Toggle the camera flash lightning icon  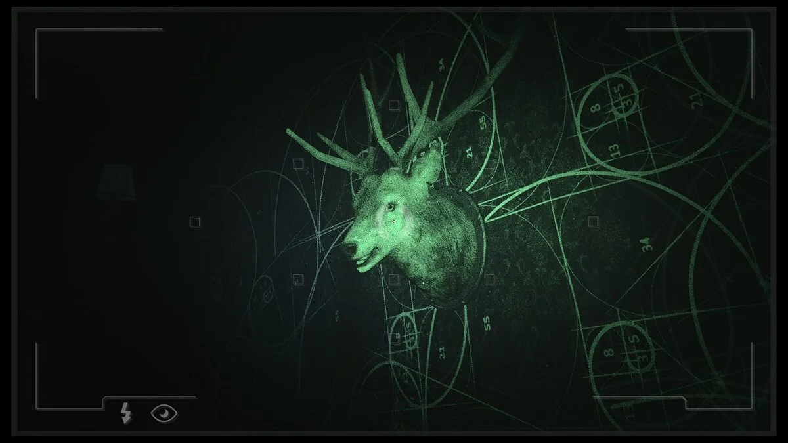pos(125,413)
